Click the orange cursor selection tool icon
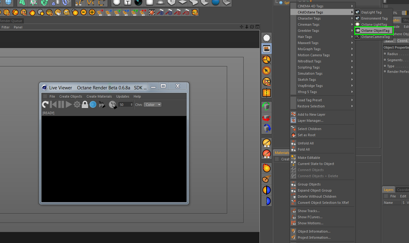The height and width of the screenshot is (243, 409). [267, 71]
